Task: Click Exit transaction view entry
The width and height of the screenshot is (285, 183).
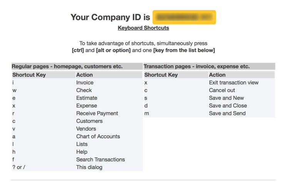Action: pos(233,82)
